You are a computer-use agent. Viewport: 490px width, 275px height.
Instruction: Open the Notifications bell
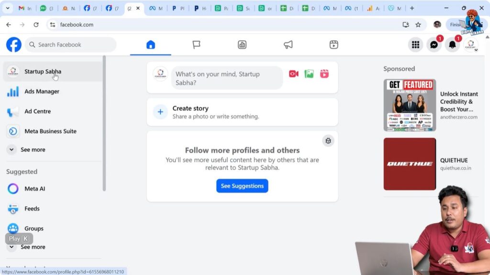(x=452, y=44)
